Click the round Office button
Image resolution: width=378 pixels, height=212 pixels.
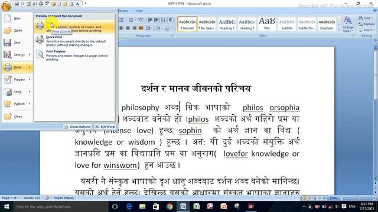coord(6,5)
